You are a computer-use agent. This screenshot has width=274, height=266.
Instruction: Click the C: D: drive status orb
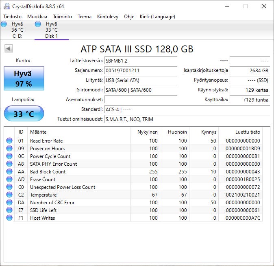(x=4, y=24)
